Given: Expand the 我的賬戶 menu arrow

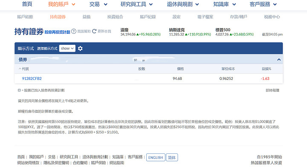Looking at the screenshot, I should point(73,4).
